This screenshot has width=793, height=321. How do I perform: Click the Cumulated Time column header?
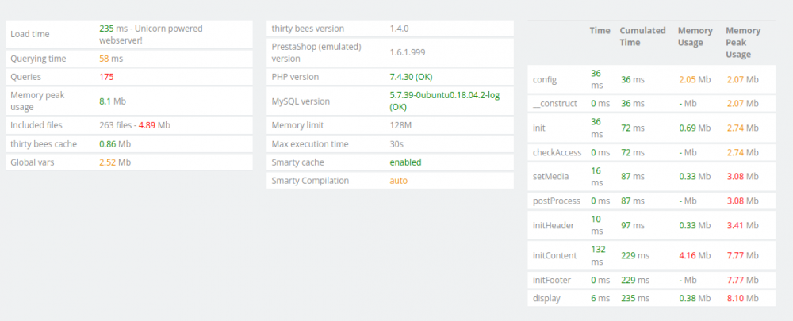(x=642, y=36)
